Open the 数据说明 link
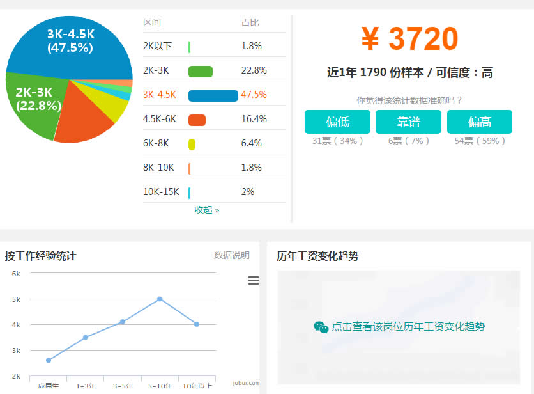The height and width of the screenshot is (394, 534). 231,255
